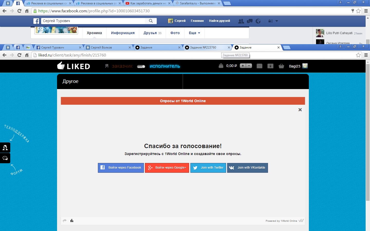Open the wallet icon in LIKED header
The width and height of the screenshot is (370, 231).
click(221, 66)
